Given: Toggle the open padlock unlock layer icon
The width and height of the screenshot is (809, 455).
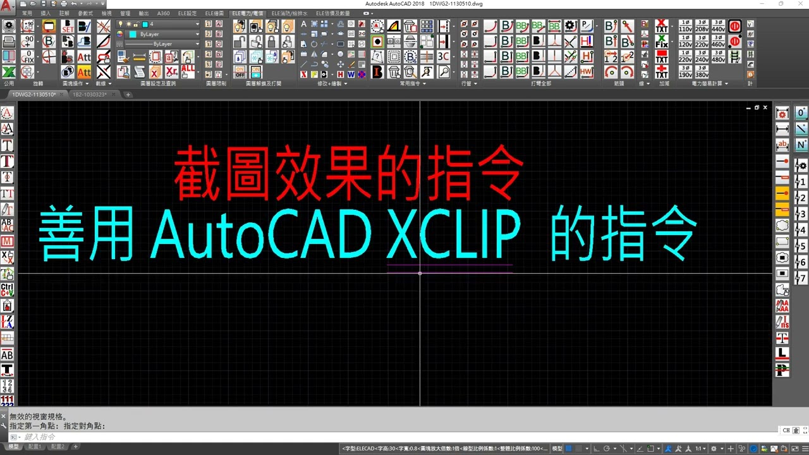Looking at the screenshot, I should point(240,41).
